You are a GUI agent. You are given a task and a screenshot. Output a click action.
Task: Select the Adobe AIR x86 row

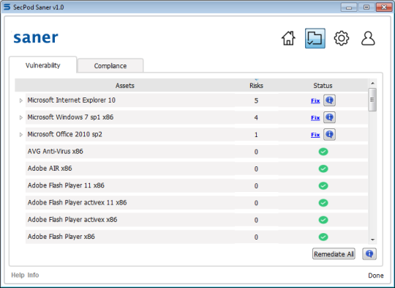tap(197, 169)
